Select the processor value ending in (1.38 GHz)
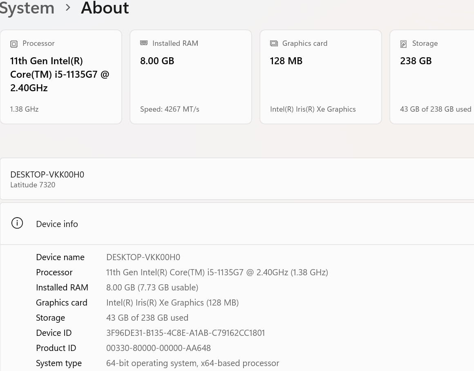 point(217,272)
